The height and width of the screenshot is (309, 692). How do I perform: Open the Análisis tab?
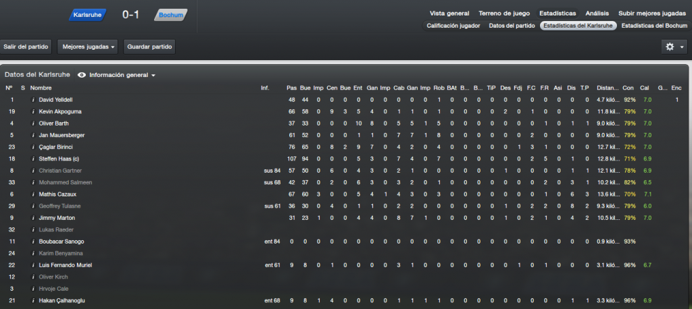pos(597,13)
